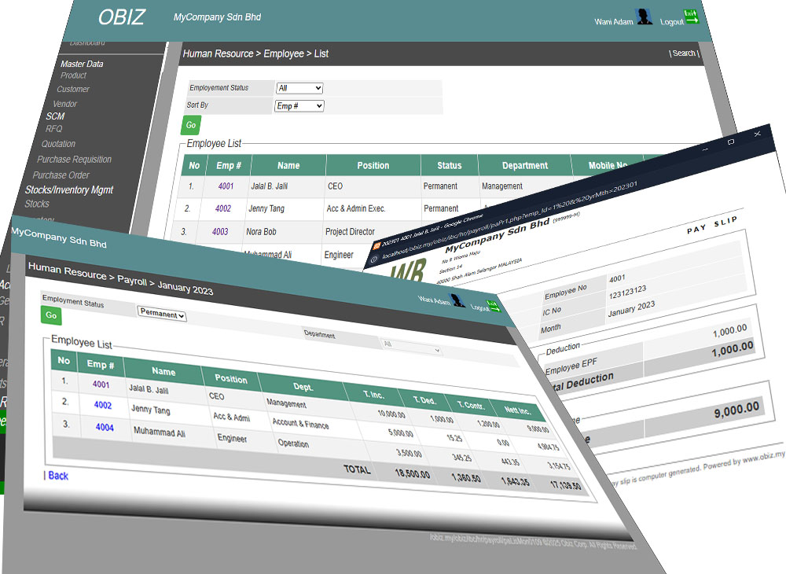The image size is (786, 574).
Task: Click the Wani Adam avatar in the Employee List window
Action: coord(645,16)
